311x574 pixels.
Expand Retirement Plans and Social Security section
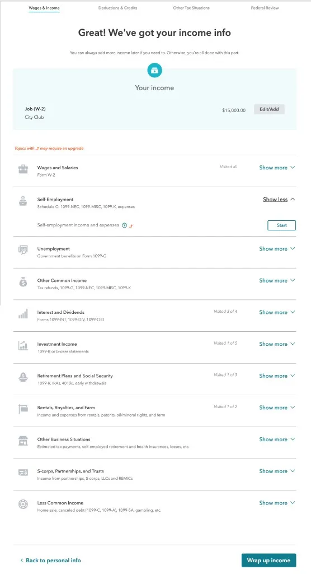pos(277,376)
